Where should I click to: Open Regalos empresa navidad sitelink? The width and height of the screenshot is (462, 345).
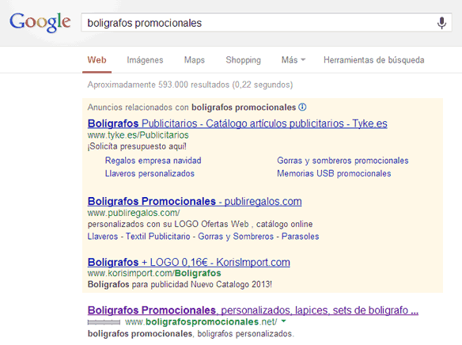[x=153, y=161]
